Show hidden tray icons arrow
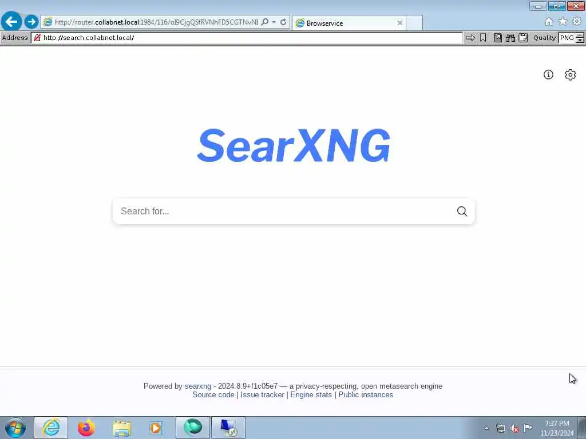 tap(486, 428)
